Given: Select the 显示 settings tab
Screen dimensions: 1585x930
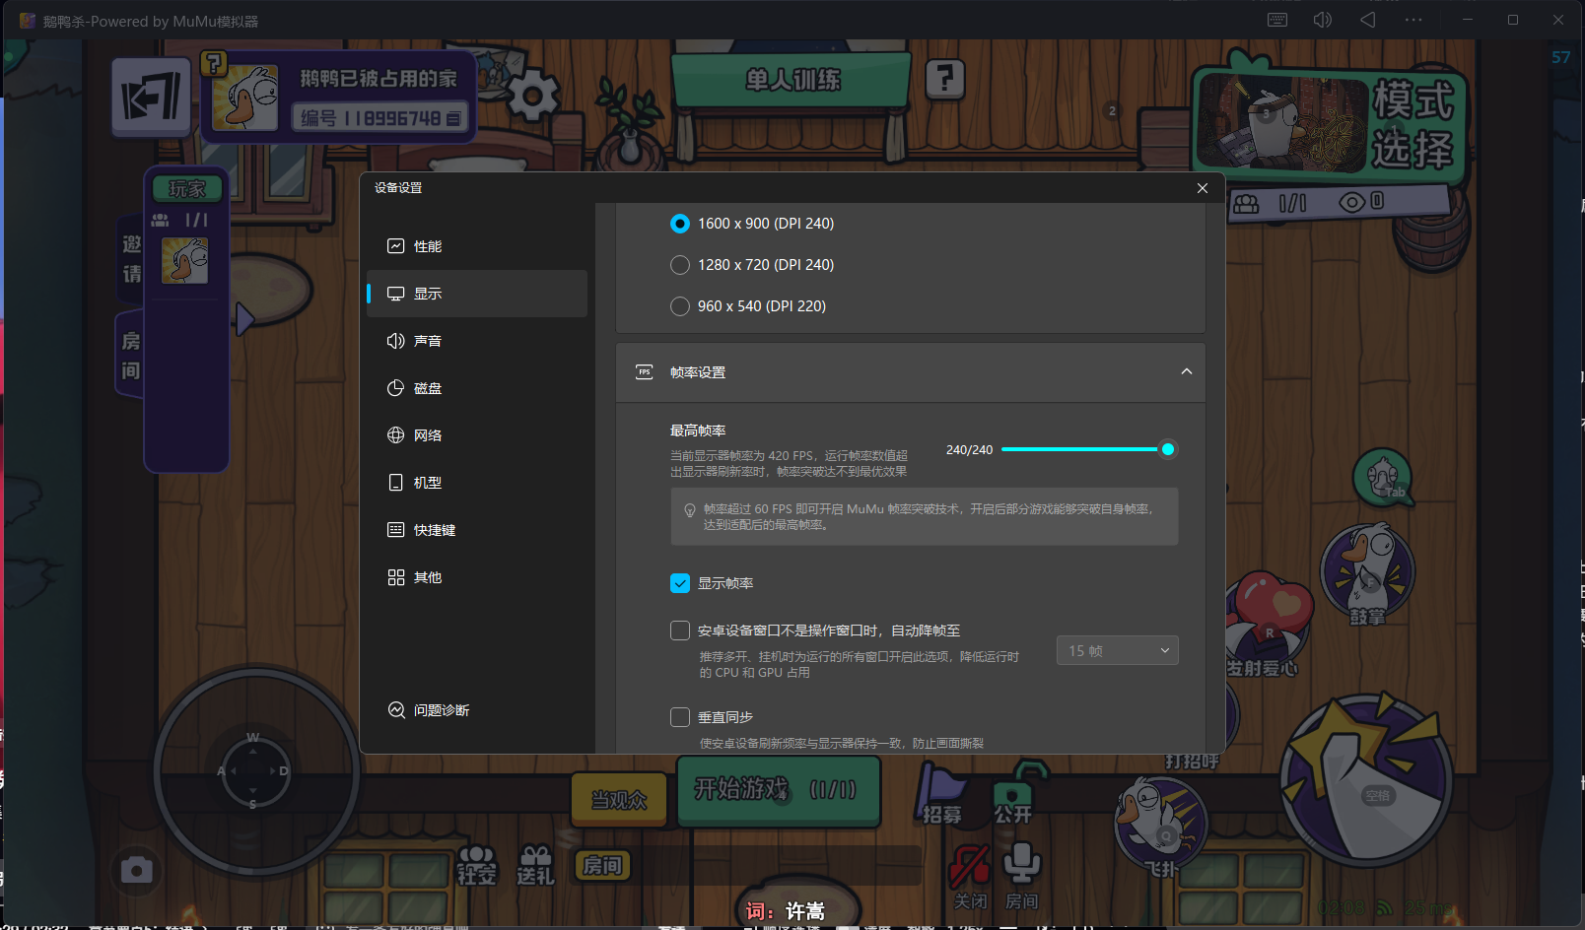Looking at the screenshot, I should click(x=477, y=294).
